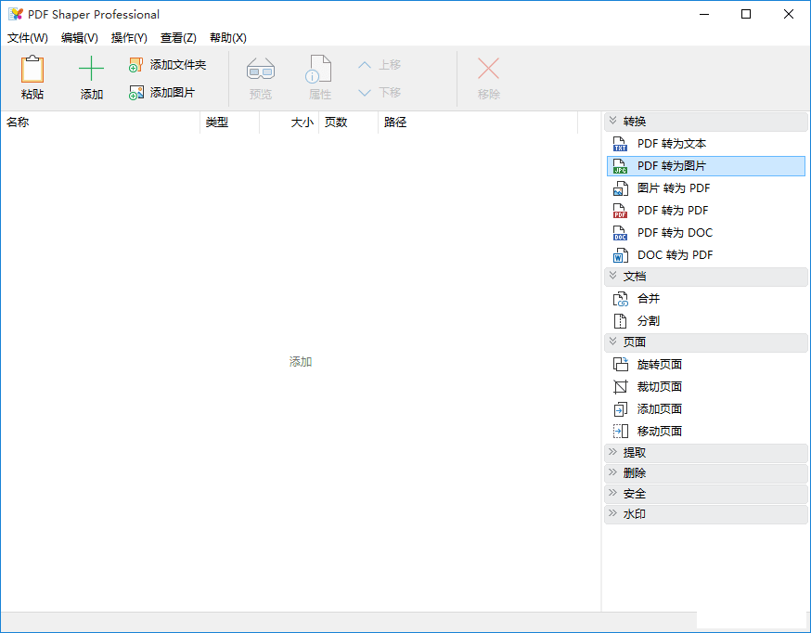Image resolution: width=811 pixels, height=633 pixels.
Task: Select the PDF 转为文本 label
Action: (x=672, y=144)
